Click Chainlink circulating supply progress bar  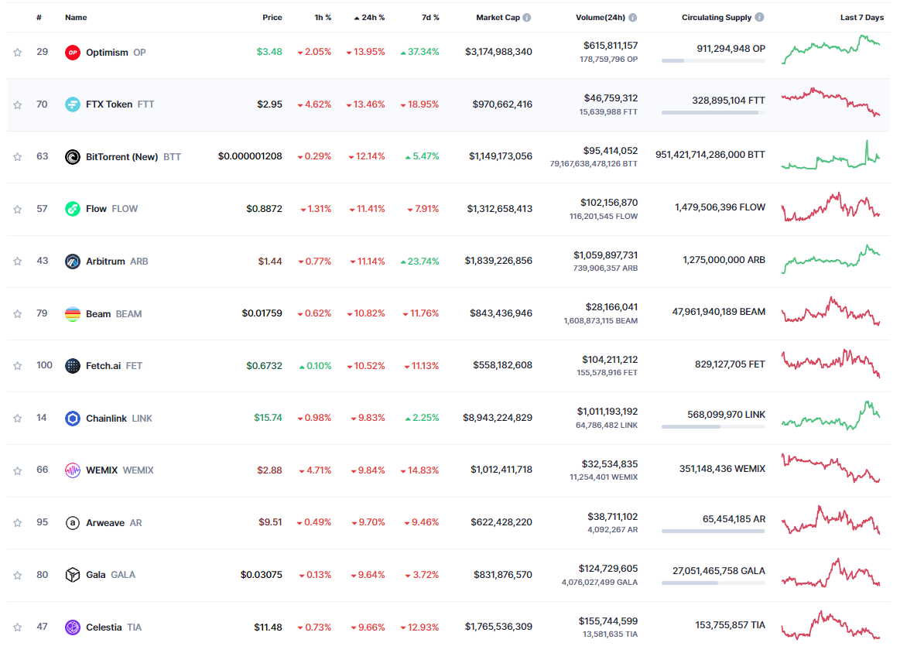click(x=713, y=426)
